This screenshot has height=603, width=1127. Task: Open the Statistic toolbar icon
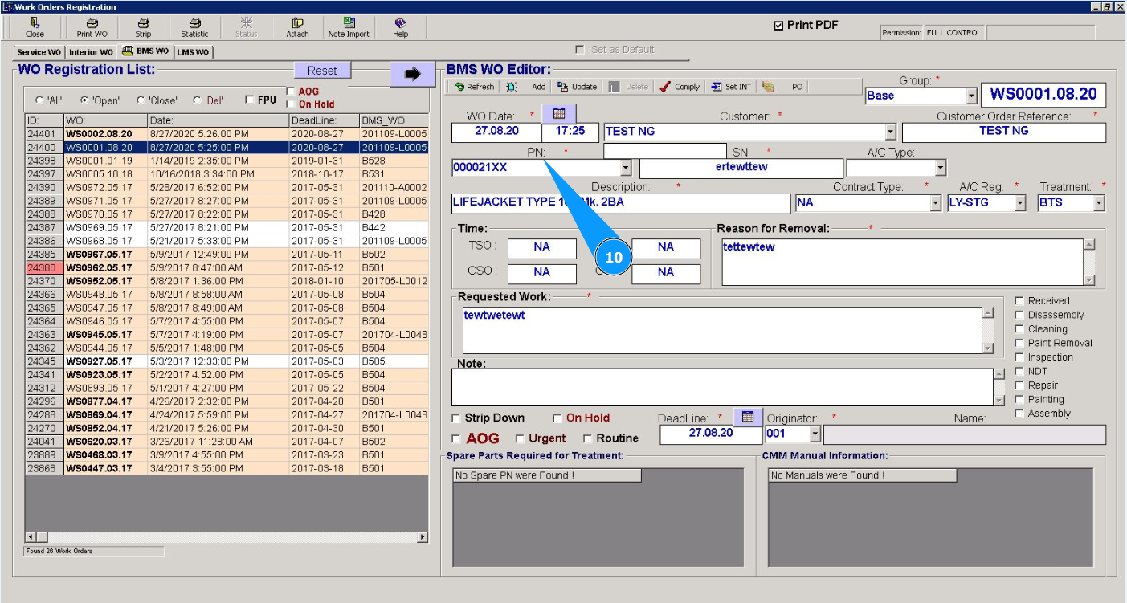point(194,27)
